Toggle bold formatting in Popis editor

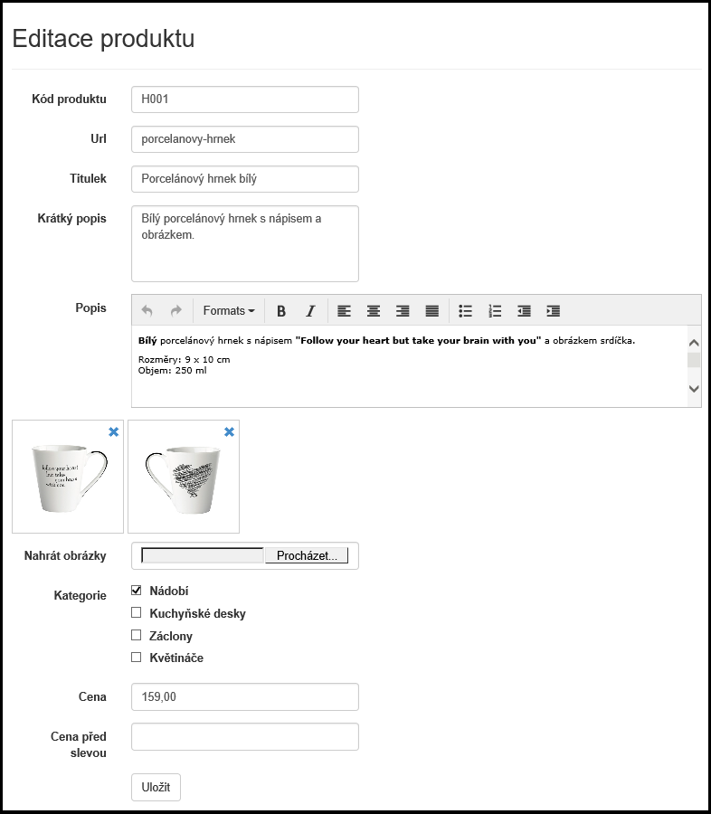pos(281,310)
